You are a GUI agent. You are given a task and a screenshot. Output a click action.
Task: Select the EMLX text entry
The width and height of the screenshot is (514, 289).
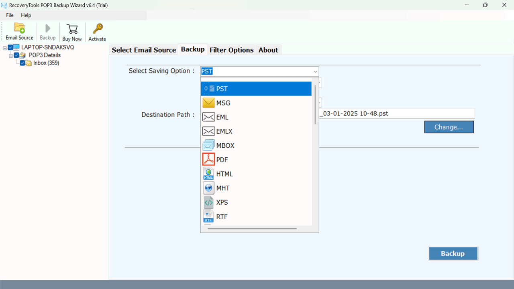224,131
